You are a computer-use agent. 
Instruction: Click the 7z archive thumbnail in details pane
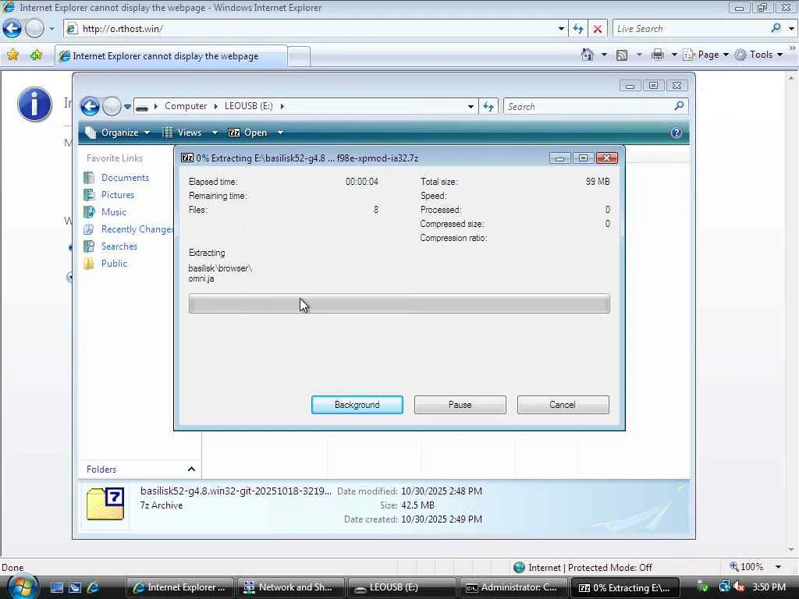[x=105, y=504]
